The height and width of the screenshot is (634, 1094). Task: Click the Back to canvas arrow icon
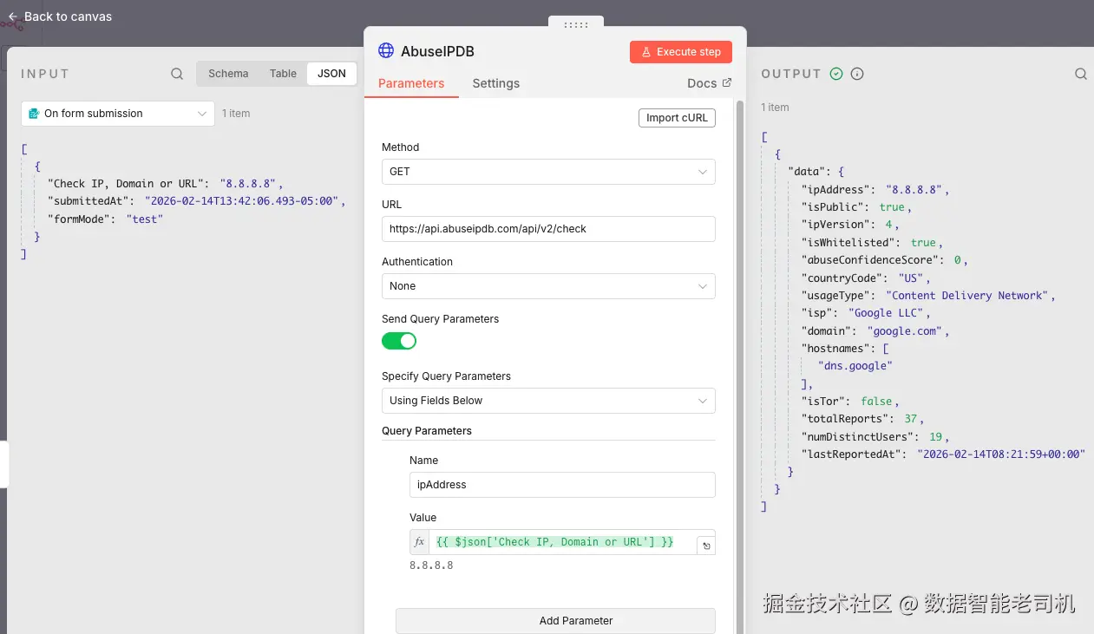12,16
